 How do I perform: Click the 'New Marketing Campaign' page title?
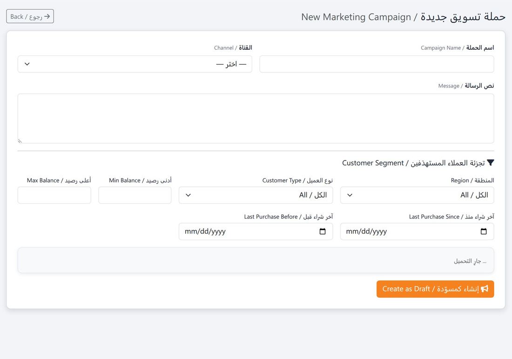tap(403, 17)
